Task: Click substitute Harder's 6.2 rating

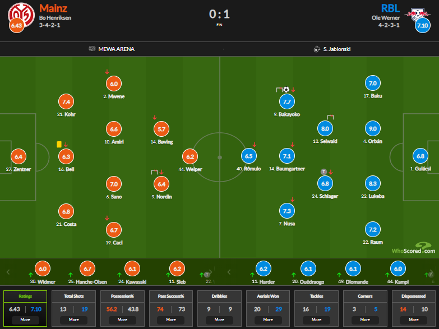Action: pyautogui.click(x=264, y=269)
